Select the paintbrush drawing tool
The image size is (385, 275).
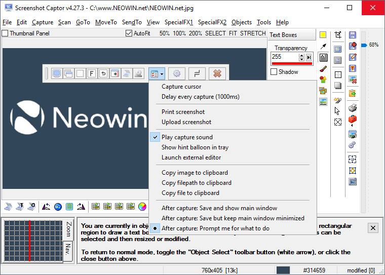pos(323,69)
